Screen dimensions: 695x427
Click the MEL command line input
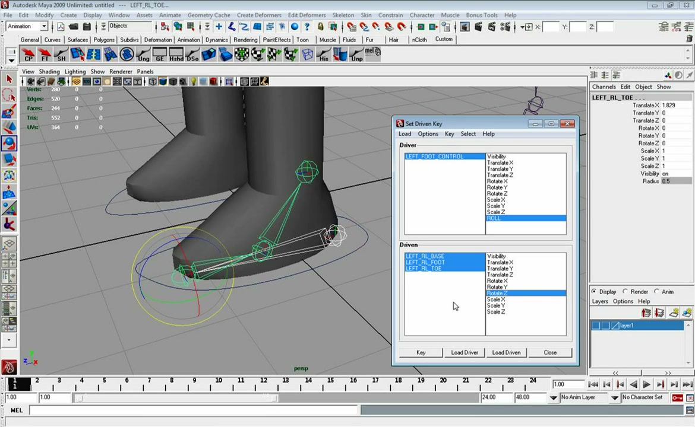(193, 410)
